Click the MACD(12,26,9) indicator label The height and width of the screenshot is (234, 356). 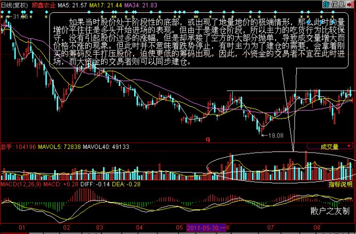point(21,184)
